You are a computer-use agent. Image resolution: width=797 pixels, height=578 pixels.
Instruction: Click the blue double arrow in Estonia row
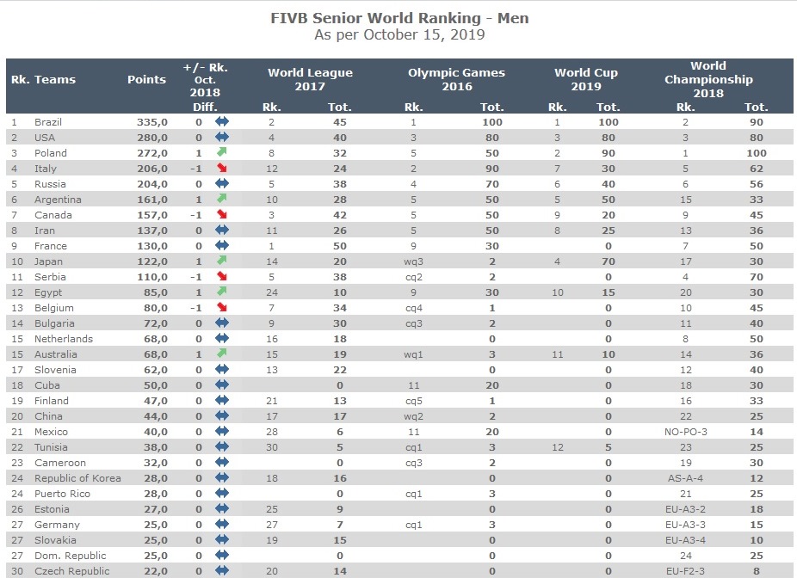click(x=222, y=509)
